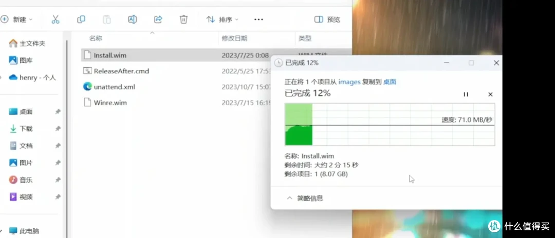The width and height of the screenshot is (555, 238).
Task: Click the cmd file icon beside ReleaseAfter.cmd
Action: pos(87,71)
